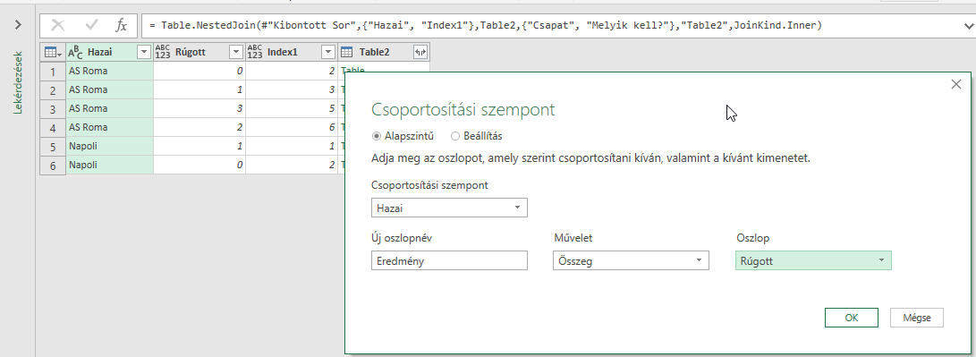Click the Új oszlopnév field containing Eredmény
The width and height of the screenshot is (976, 357).
449,261
